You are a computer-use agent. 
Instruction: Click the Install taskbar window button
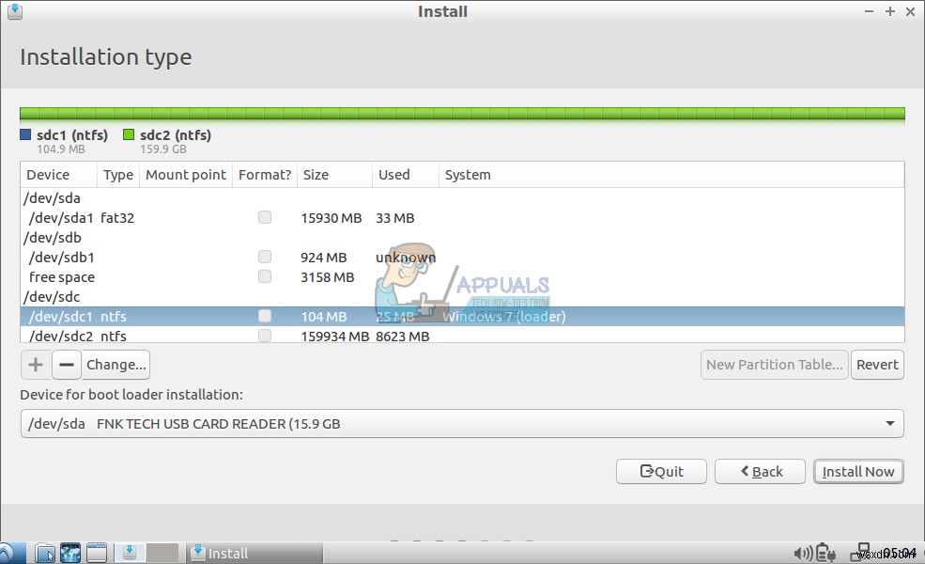click(x=254, y=554)
